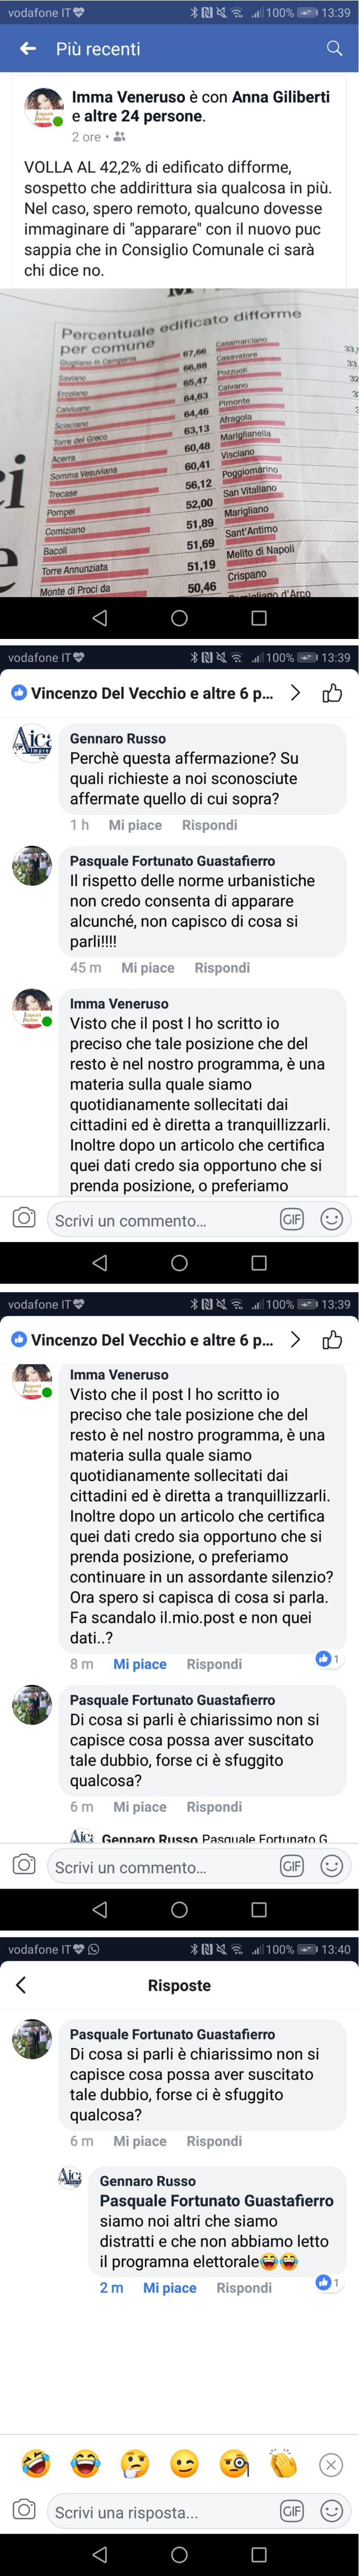Open GIF picker beside Scrivi una risposta
The width and height of the screenshot is (359, 2576).
pos(292,2511)
